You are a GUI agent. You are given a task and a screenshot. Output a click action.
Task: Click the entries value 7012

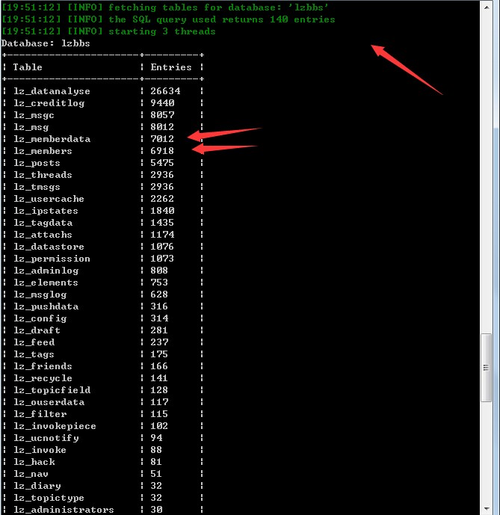click(x=162, y=139)
